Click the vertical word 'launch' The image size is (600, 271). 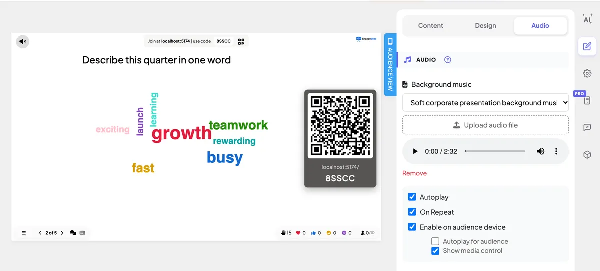point(140,121)
